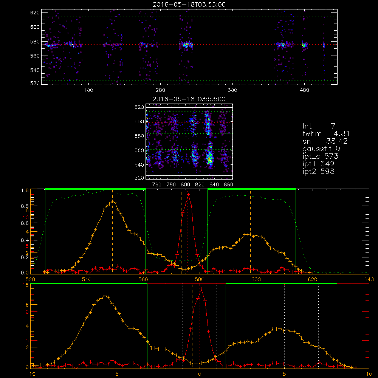Image resolution: width=378 pixels, height=378 pixels.
Task: Click x-axis label 10 on bottom plot
Action: 369,374
